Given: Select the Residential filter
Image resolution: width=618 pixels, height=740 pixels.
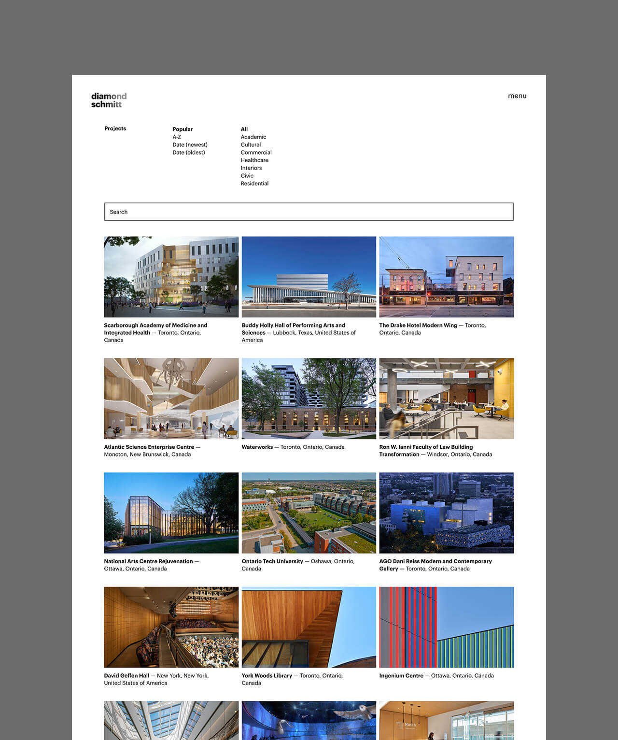Looking at the screenshot, I should point(255,183).
